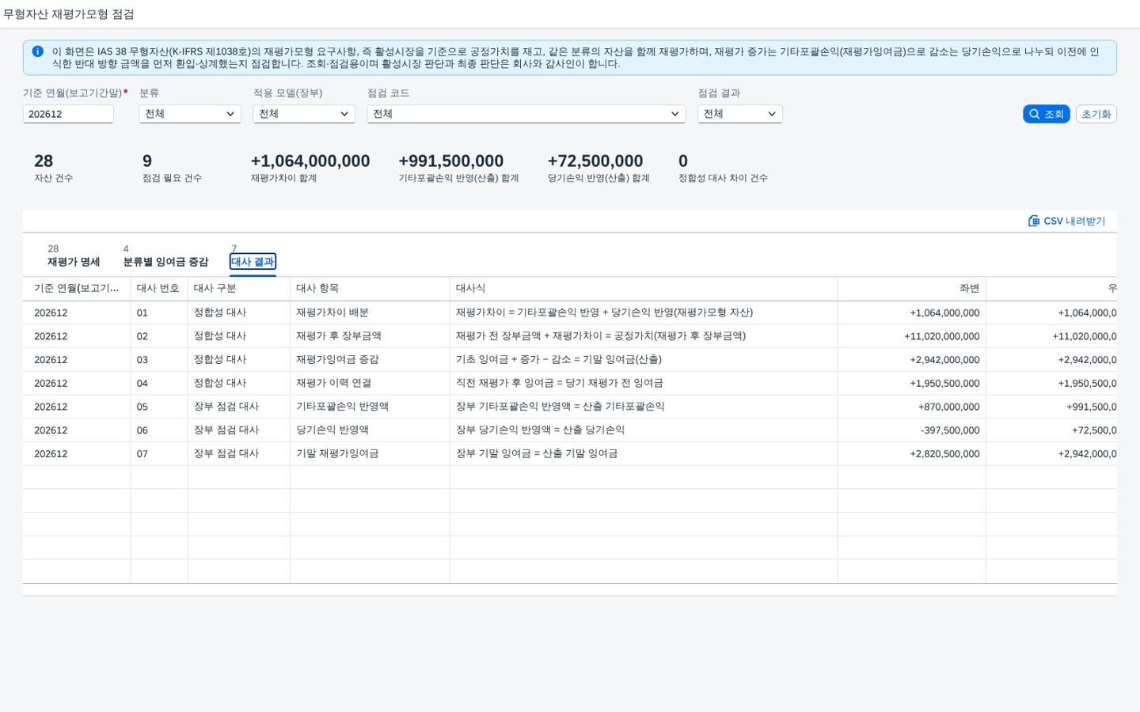
Task: Click the 당기손익 반영(산출) 합계 +72,500,000
Action: coord(595,161)
